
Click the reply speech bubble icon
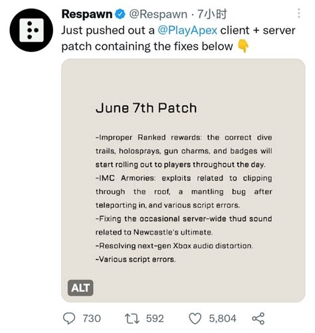click(x=69, y=318)
